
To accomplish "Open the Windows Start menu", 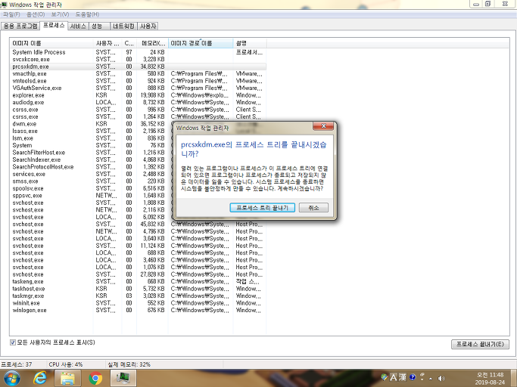I will [x=12, y=379].
